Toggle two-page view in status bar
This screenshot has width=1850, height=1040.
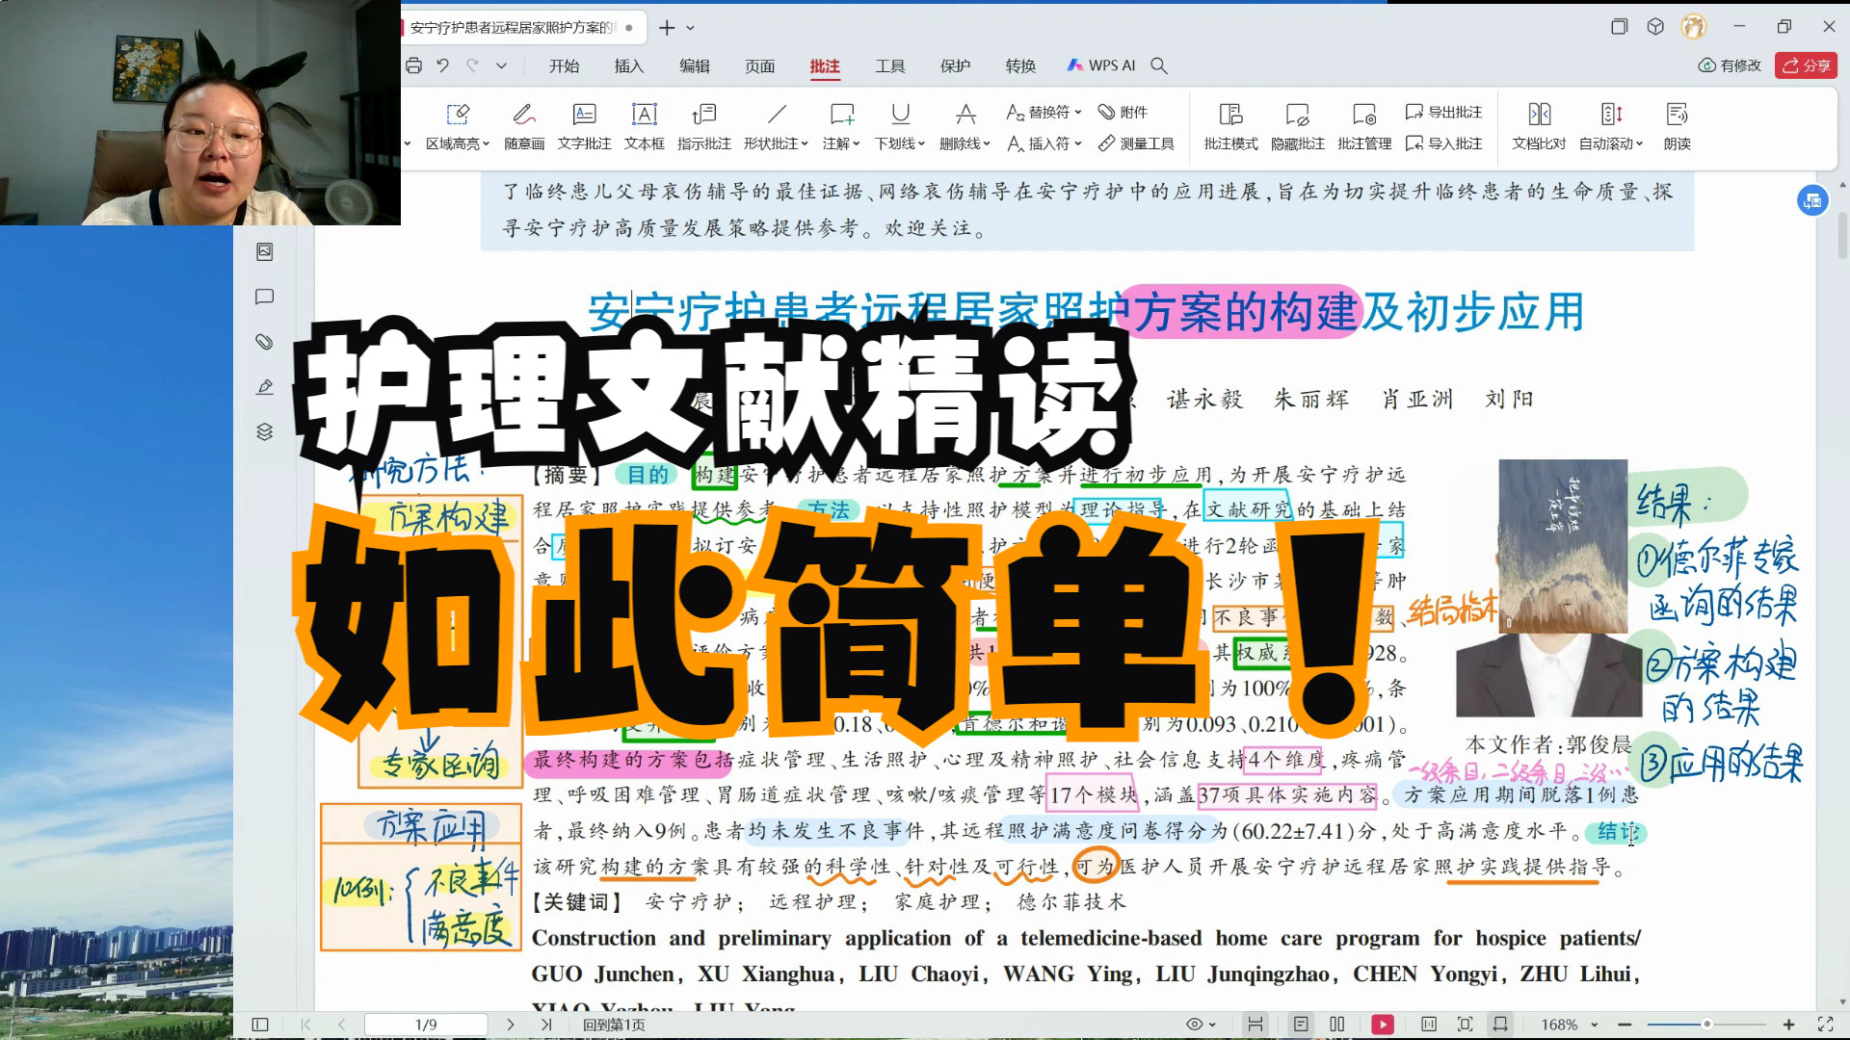click(1337, 1025)
